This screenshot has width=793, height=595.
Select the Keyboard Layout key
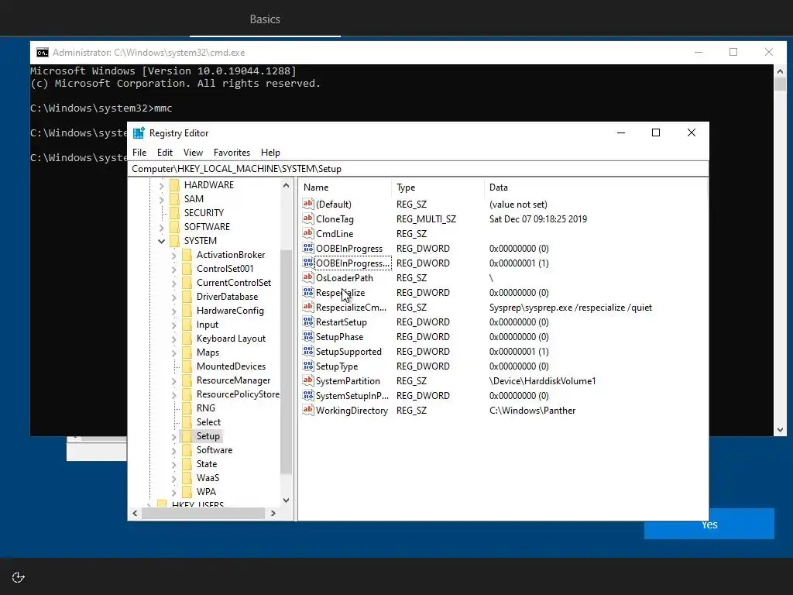[x=231, y=339]
